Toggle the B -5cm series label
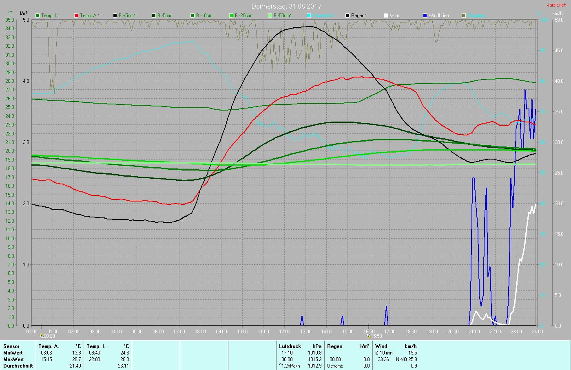The width and height of the screenshot is (571, 370). click(x=165, y=16)
